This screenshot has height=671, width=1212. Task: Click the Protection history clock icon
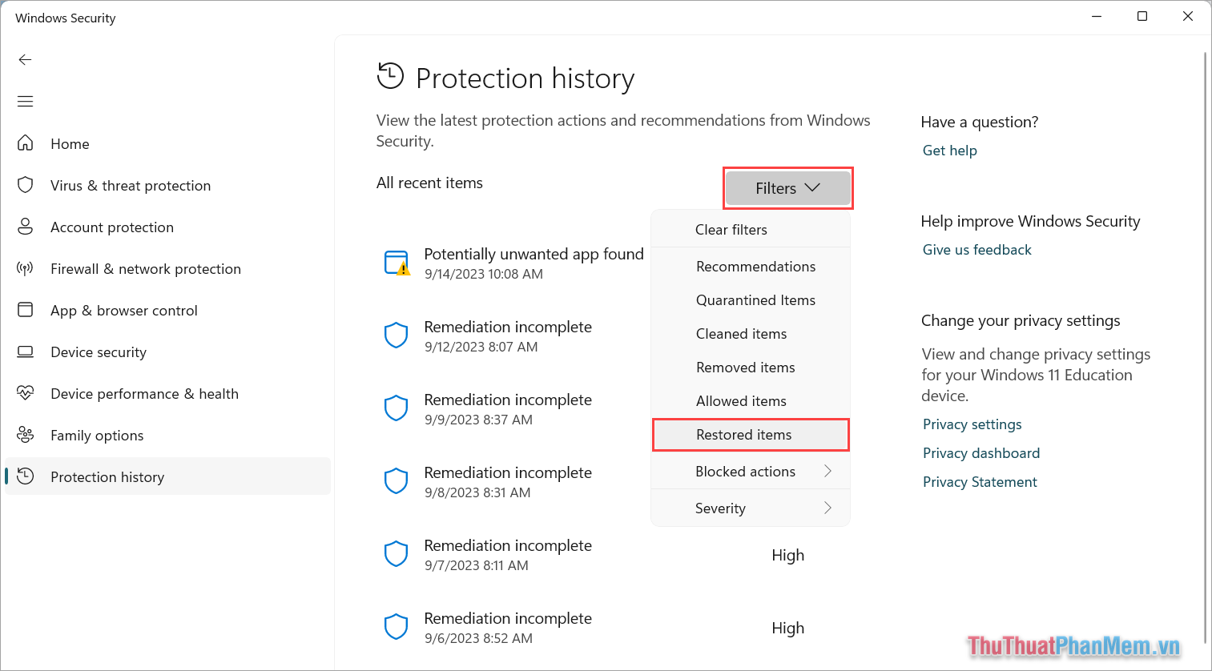tap(26, 476)
